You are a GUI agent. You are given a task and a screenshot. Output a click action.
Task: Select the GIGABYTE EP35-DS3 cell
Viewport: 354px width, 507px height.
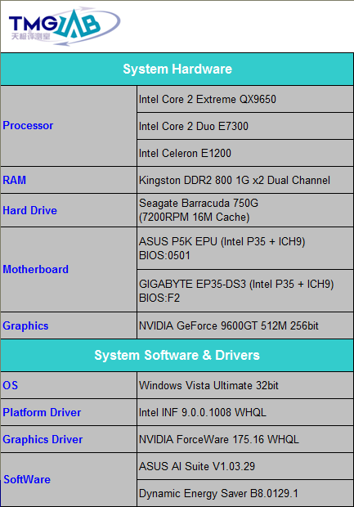coord(245,290)
